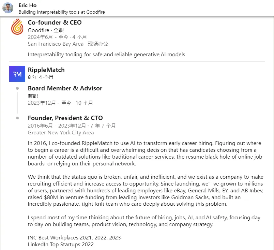Click the header tagline about Goodfire

click(62, 12)
